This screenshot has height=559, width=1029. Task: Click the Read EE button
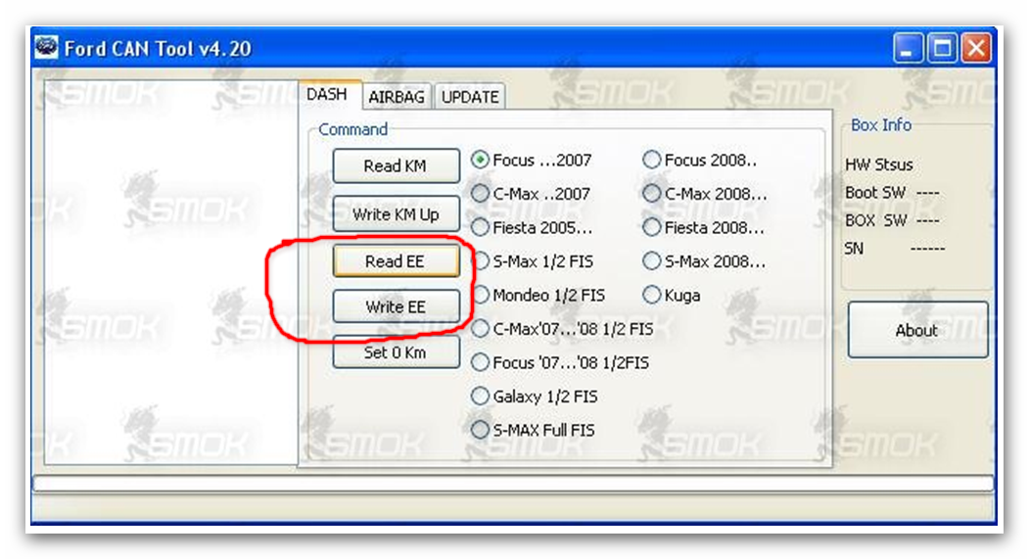point(396,261)
